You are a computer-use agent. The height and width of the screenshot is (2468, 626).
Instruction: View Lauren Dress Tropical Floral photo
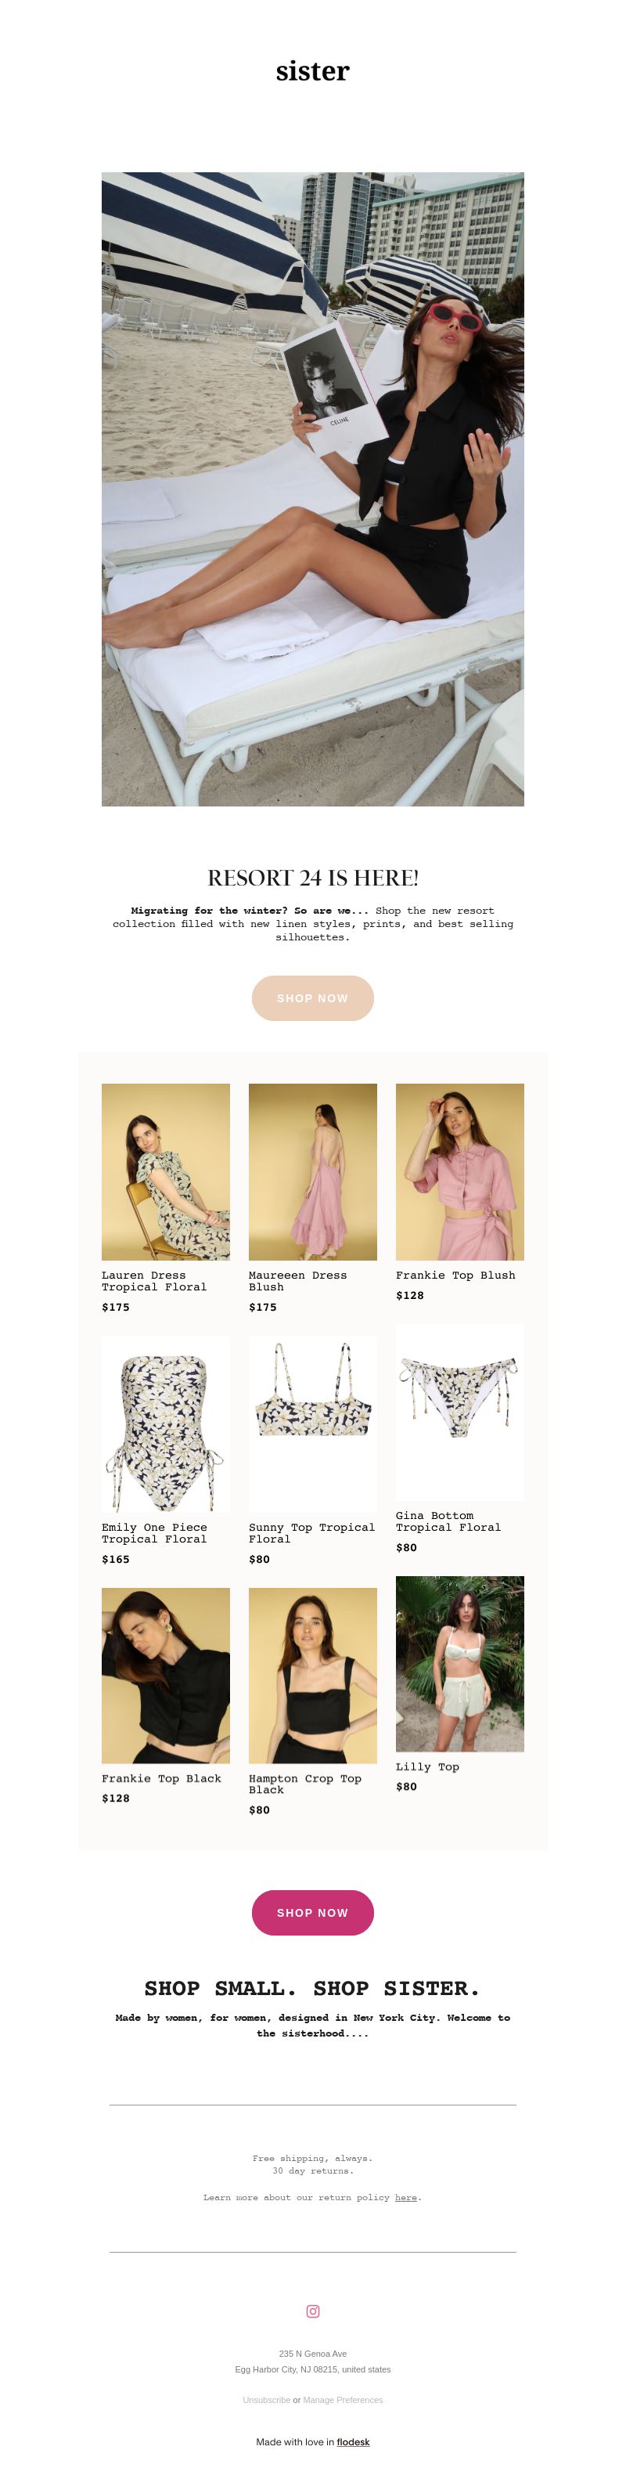[x=166, y=1171]
